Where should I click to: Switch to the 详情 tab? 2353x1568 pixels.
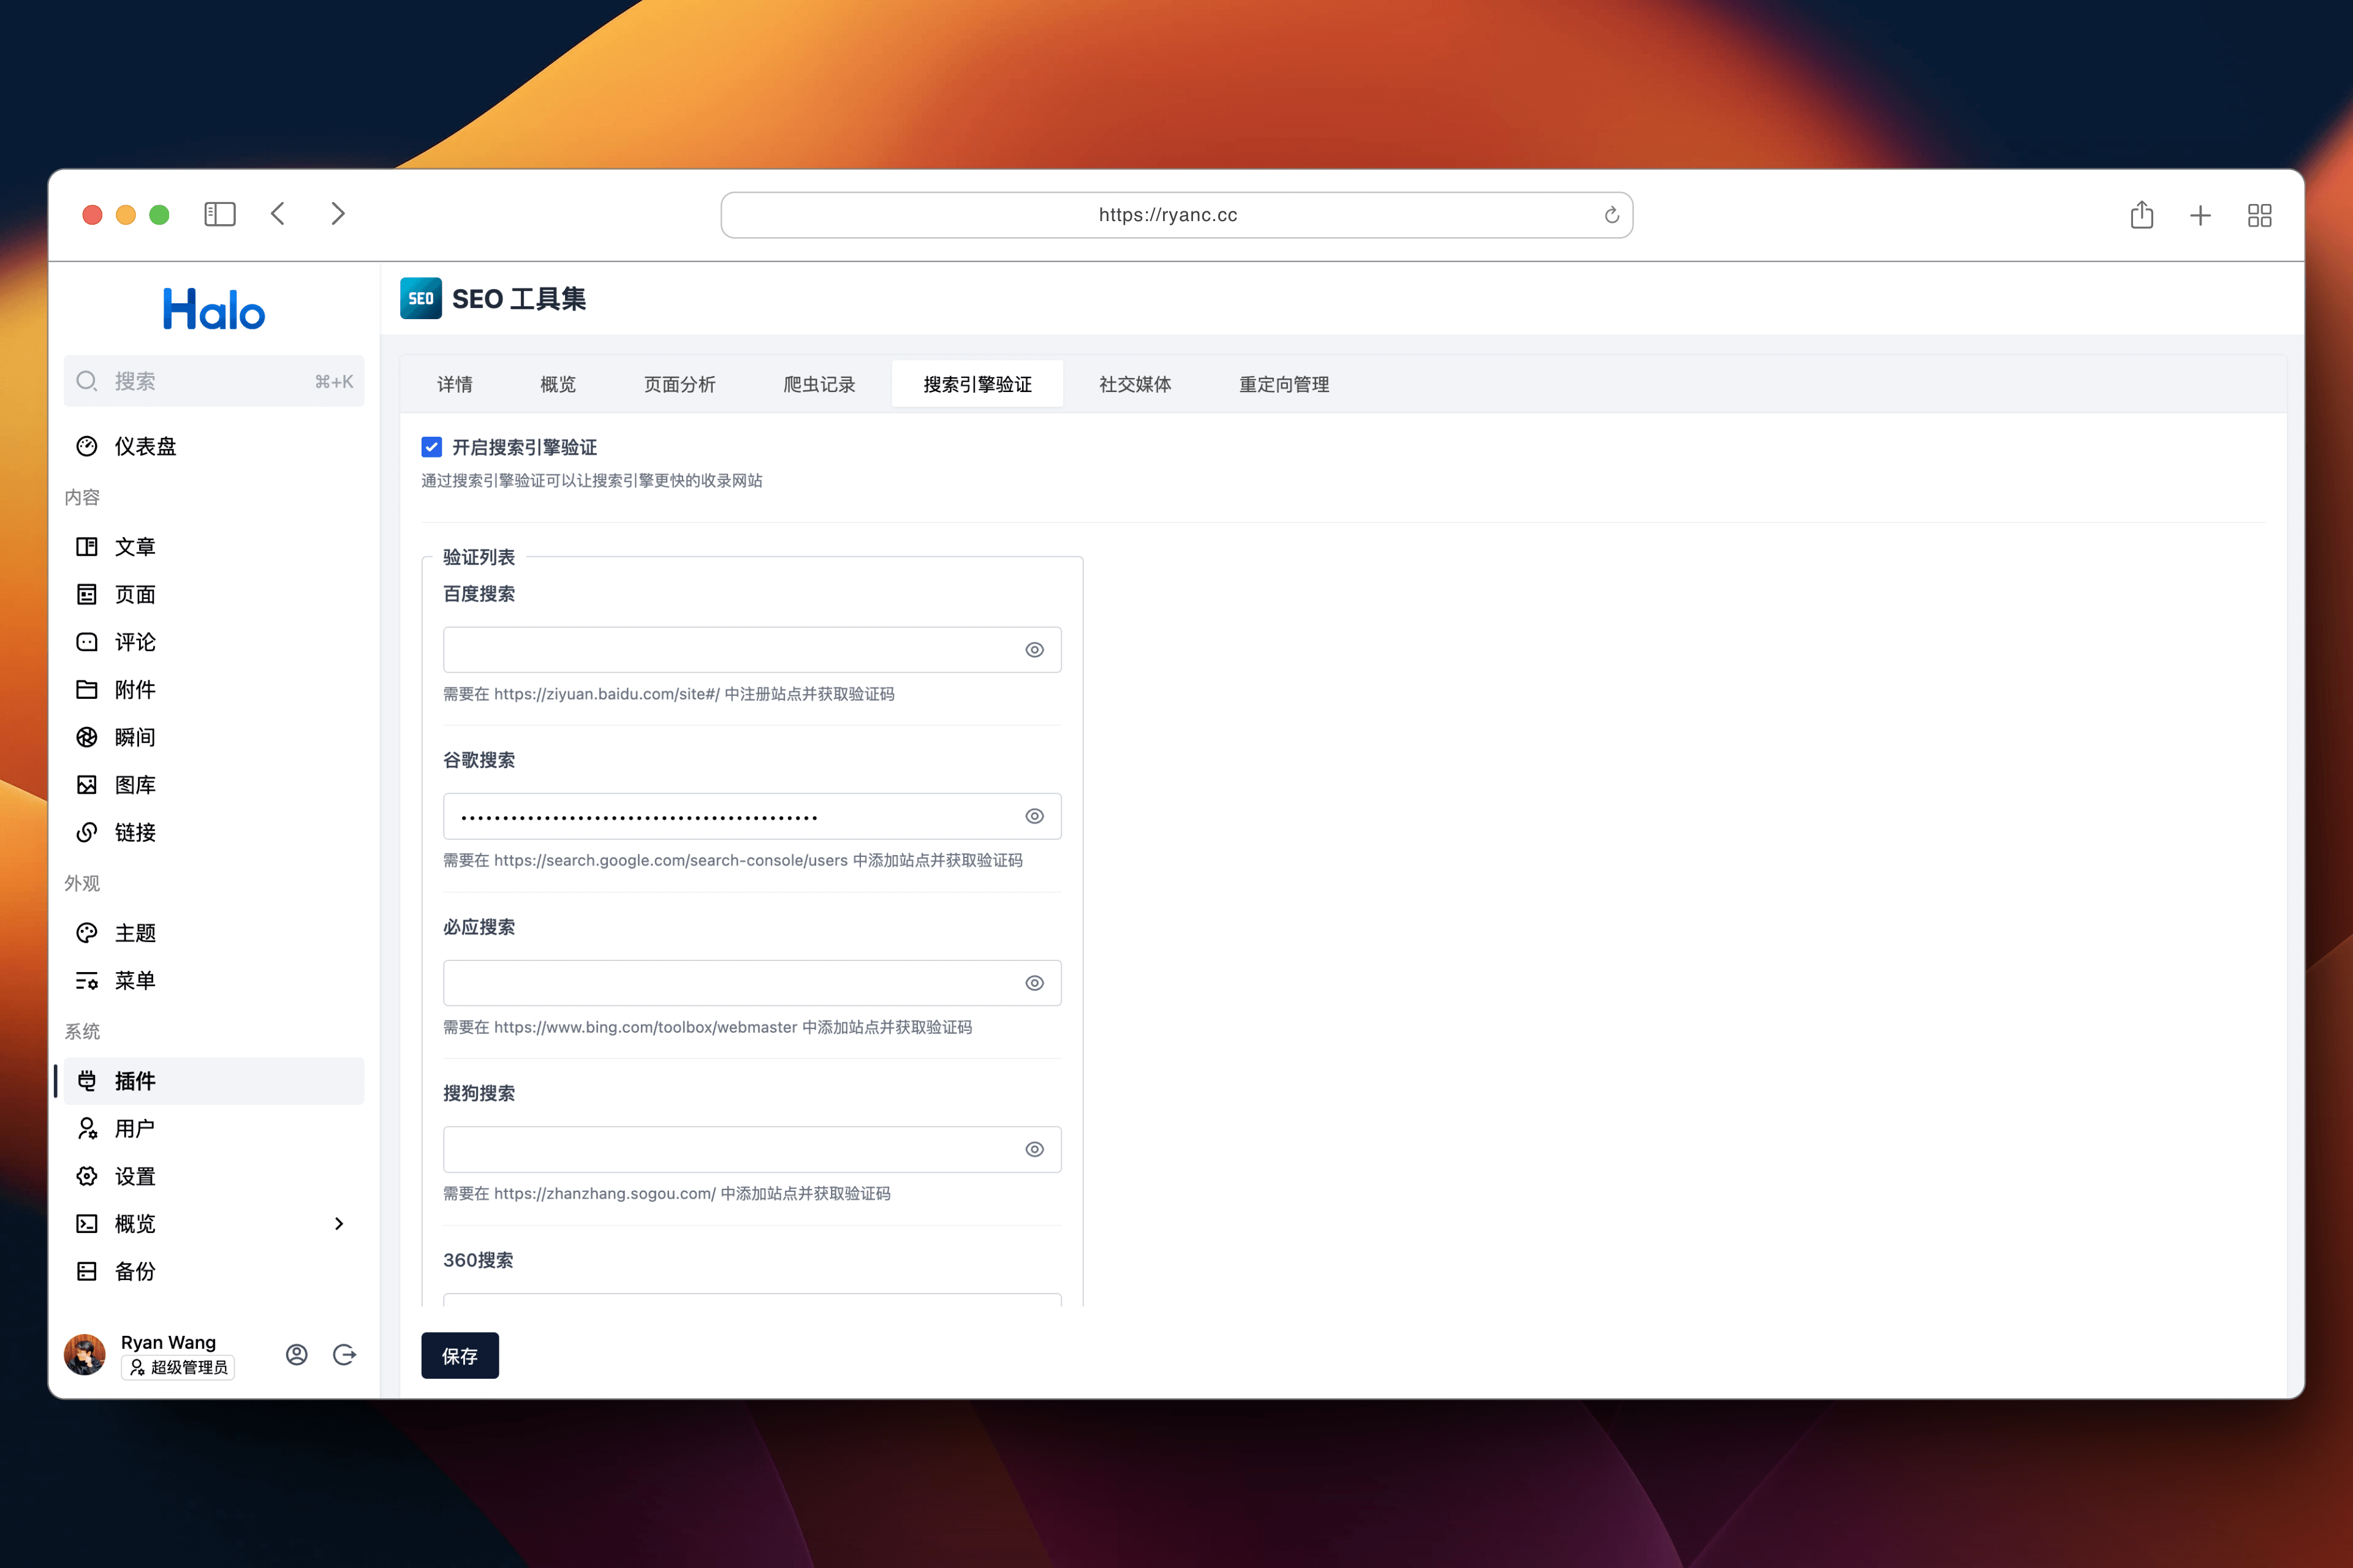pyautogui.click(x=455, y=384)
